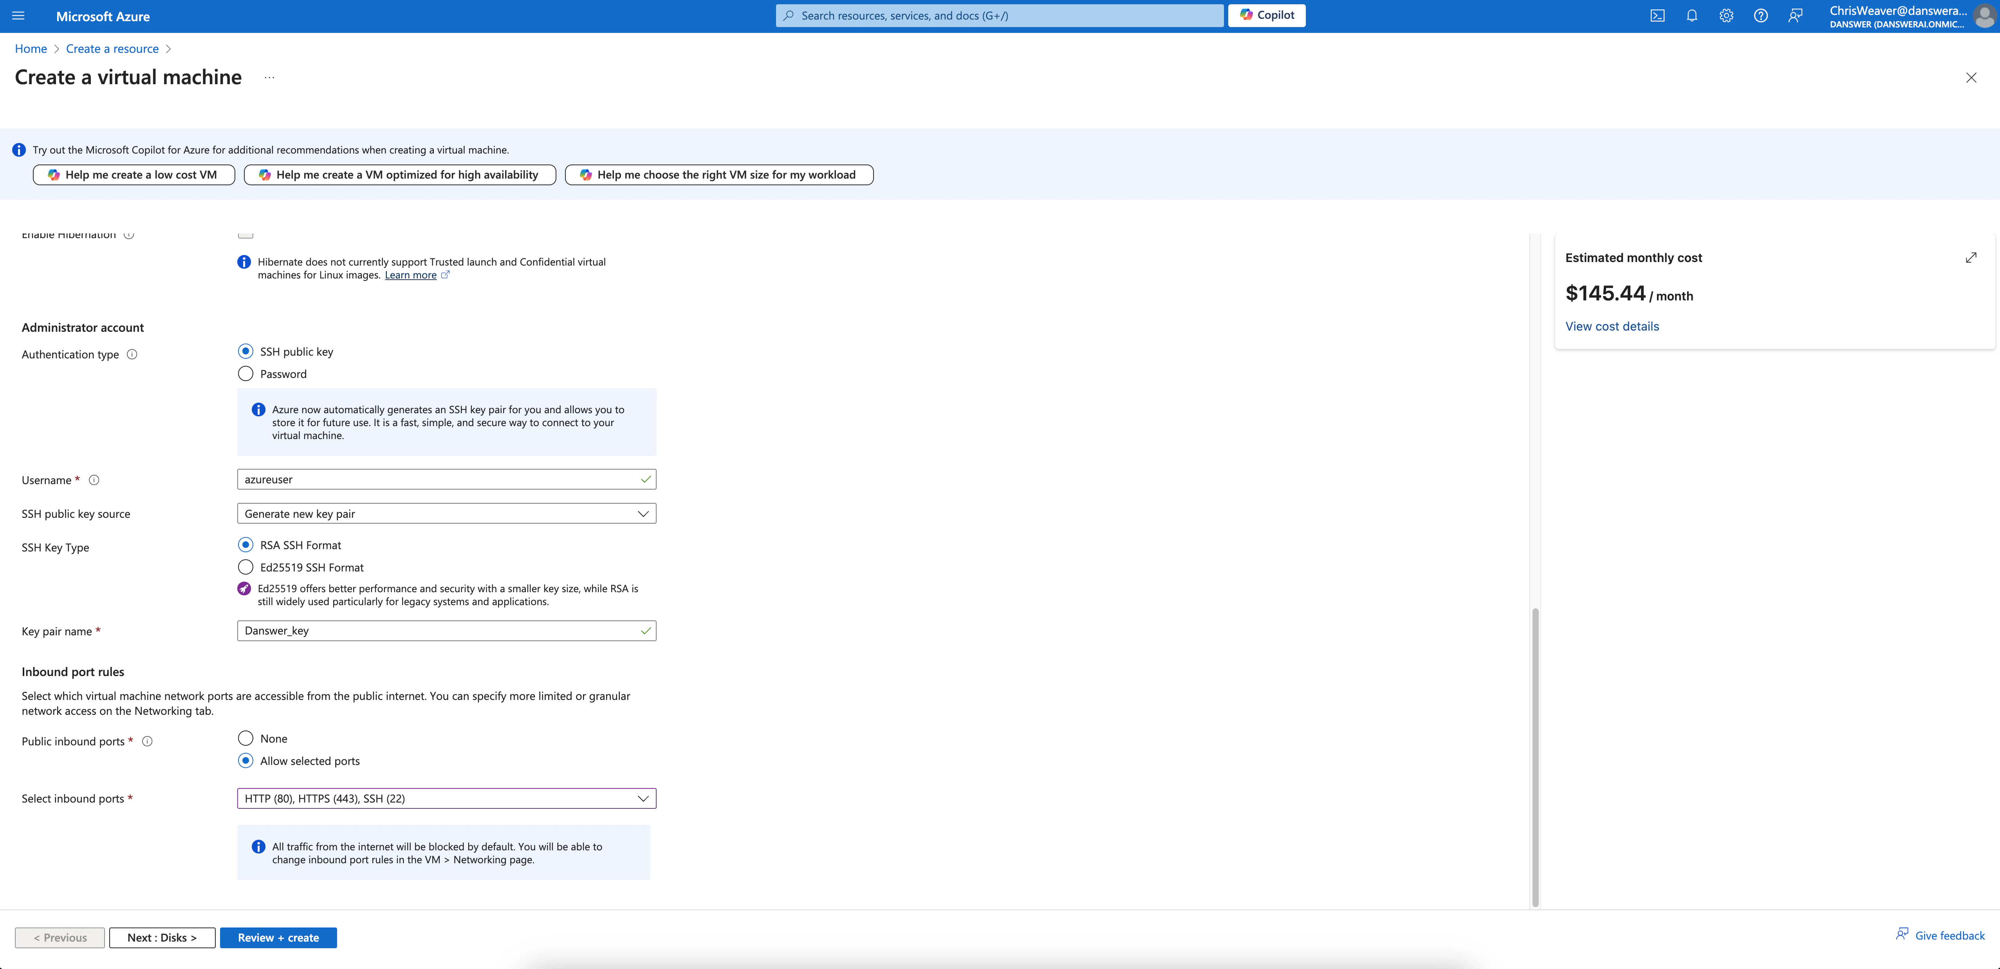Set Public inbound ports to None
This screenshot has width=2000, height=969.
coord(246,738)
